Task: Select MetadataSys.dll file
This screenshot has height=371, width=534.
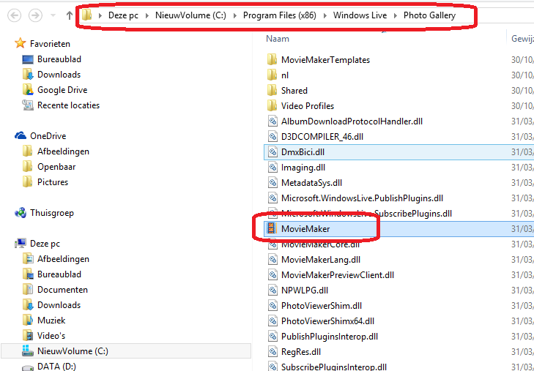Action: (x=311, y=183)
